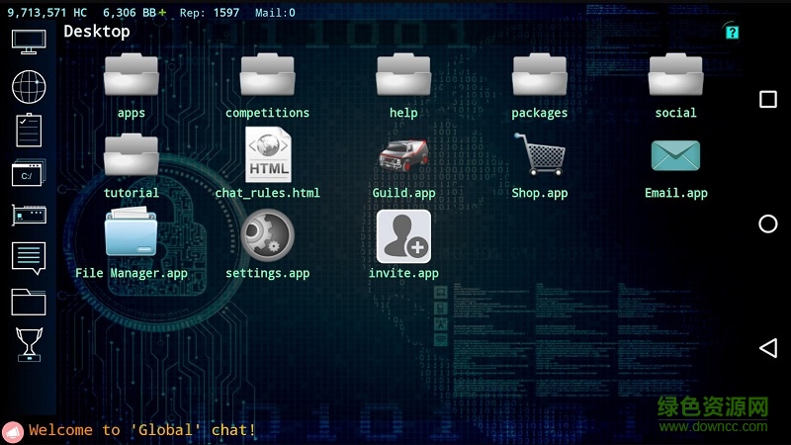The width and height of the screenshot is (791, 445).
Task: Click the Desktop title text
Action: (96, 32)
